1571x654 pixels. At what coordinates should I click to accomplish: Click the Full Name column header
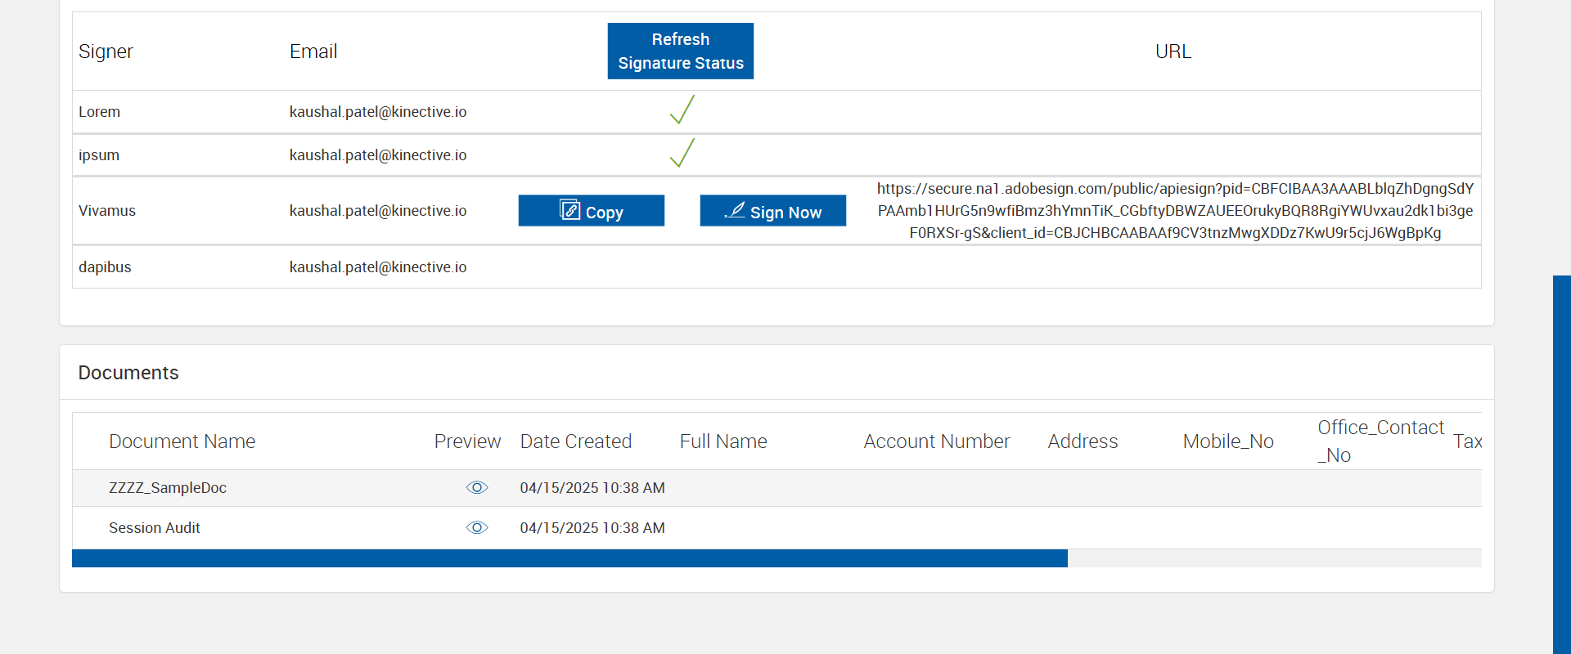point(723,441)
